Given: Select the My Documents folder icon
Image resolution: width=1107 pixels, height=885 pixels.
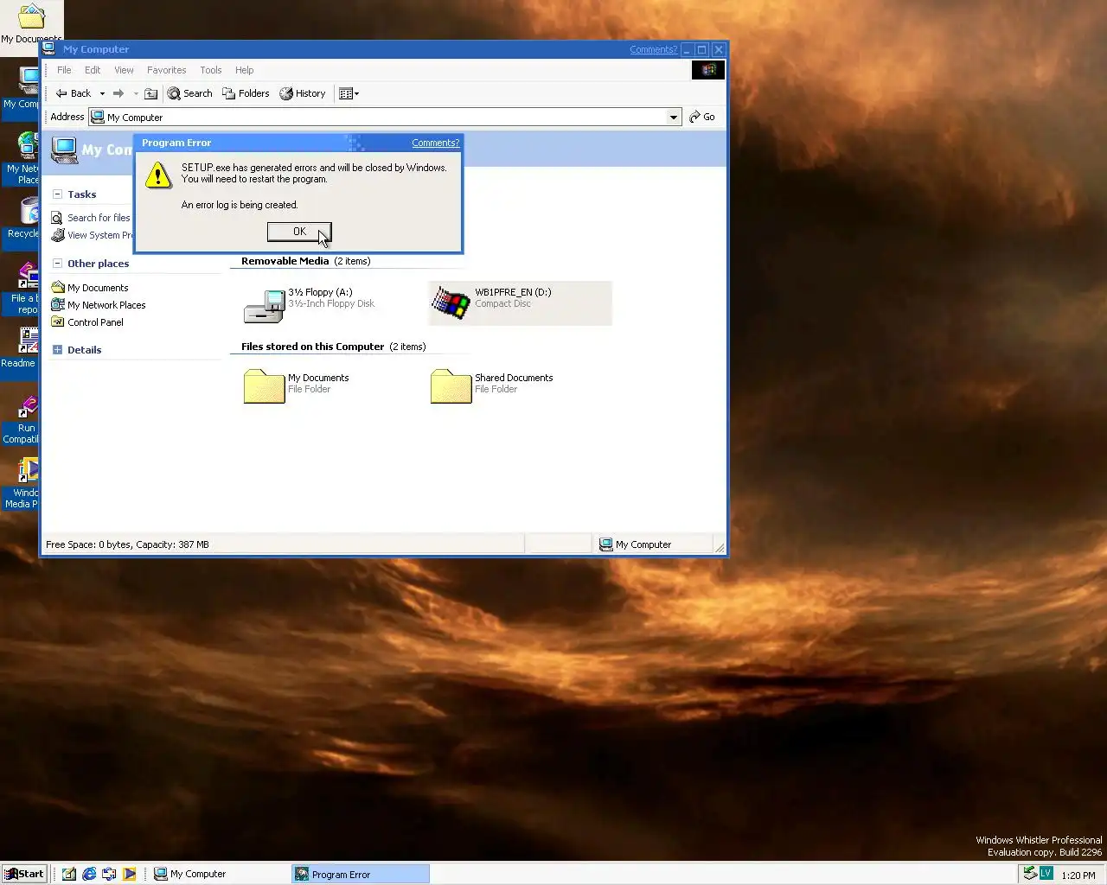Looking at the screenshot, I should click(264, 386).
